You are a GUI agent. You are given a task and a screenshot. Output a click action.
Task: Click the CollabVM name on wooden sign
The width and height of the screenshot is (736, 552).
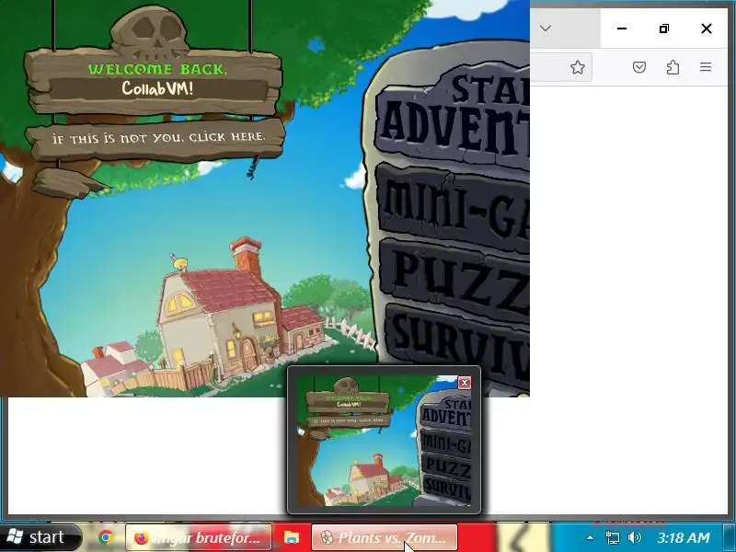coord(157,88)
